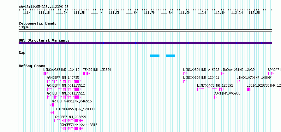Open LINC00403|NR_120392 spliced transcript glyph

[211, 89]
